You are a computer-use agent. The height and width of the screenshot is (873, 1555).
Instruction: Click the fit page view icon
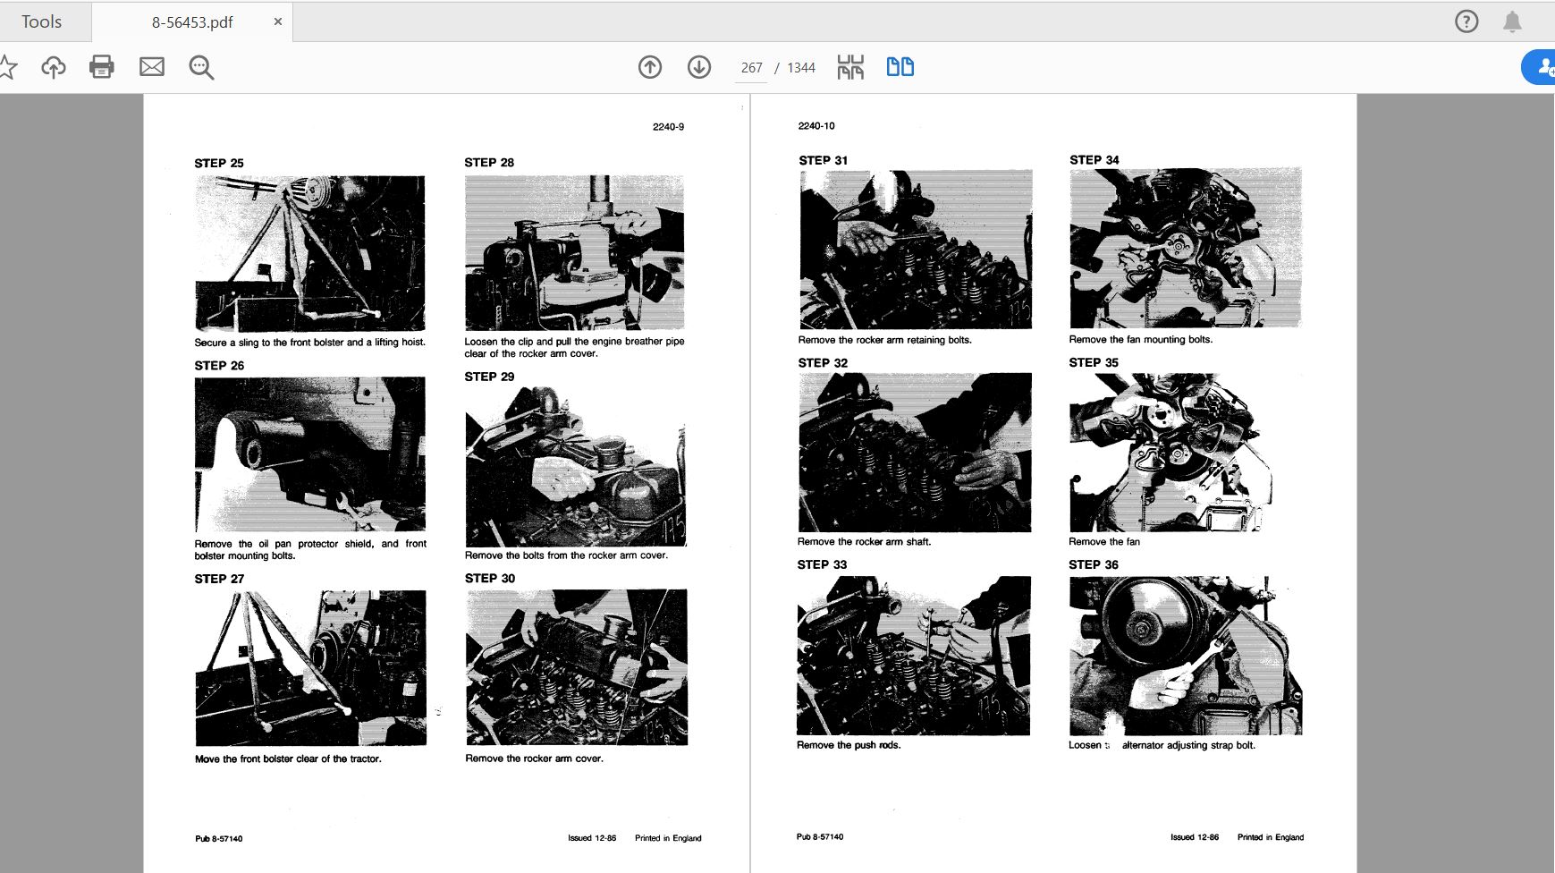[x=850, y=67]
